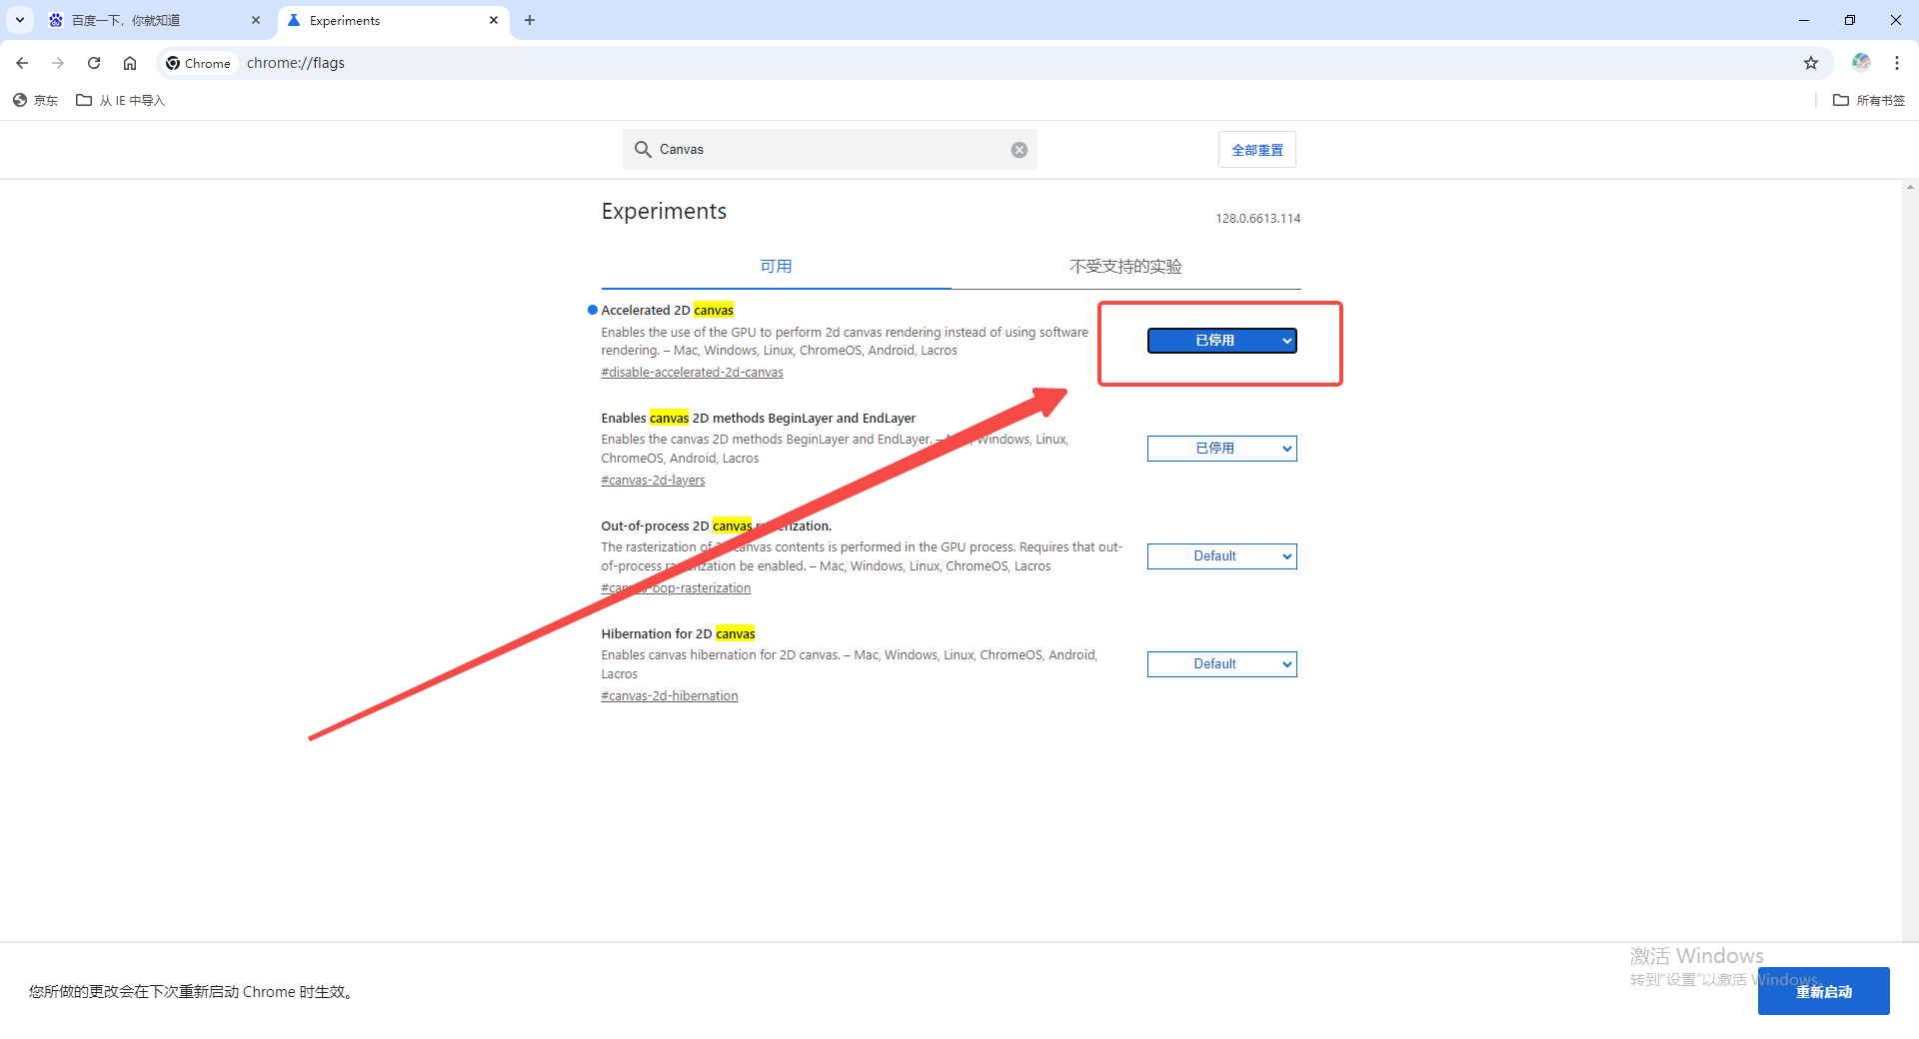Click the Chrome site info chip
The height and width of the screenshot is (1039, 1919).
point(198,63)
